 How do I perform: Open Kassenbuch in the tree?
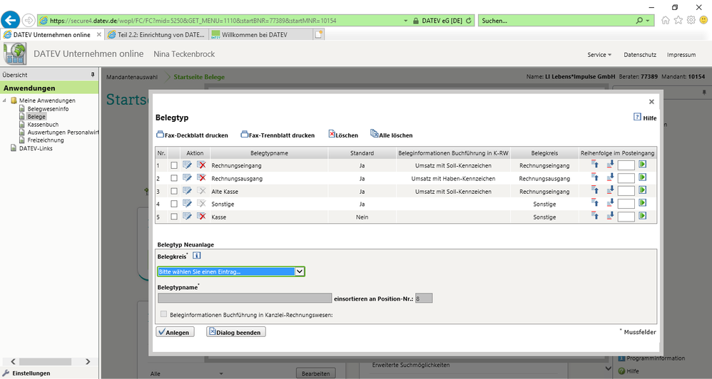pos(43,124)
